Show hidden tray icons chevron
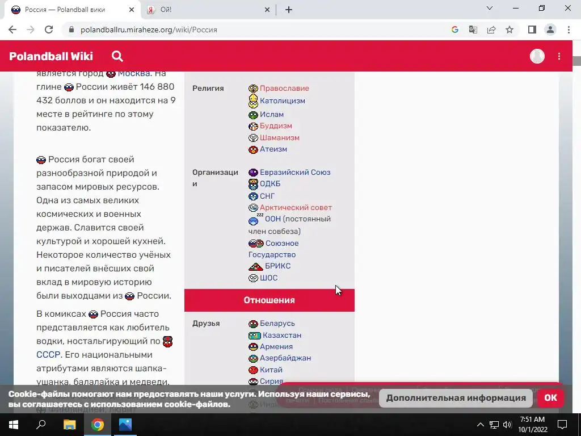The width and height of the screenshot is (581, 436). click(480, 425)
